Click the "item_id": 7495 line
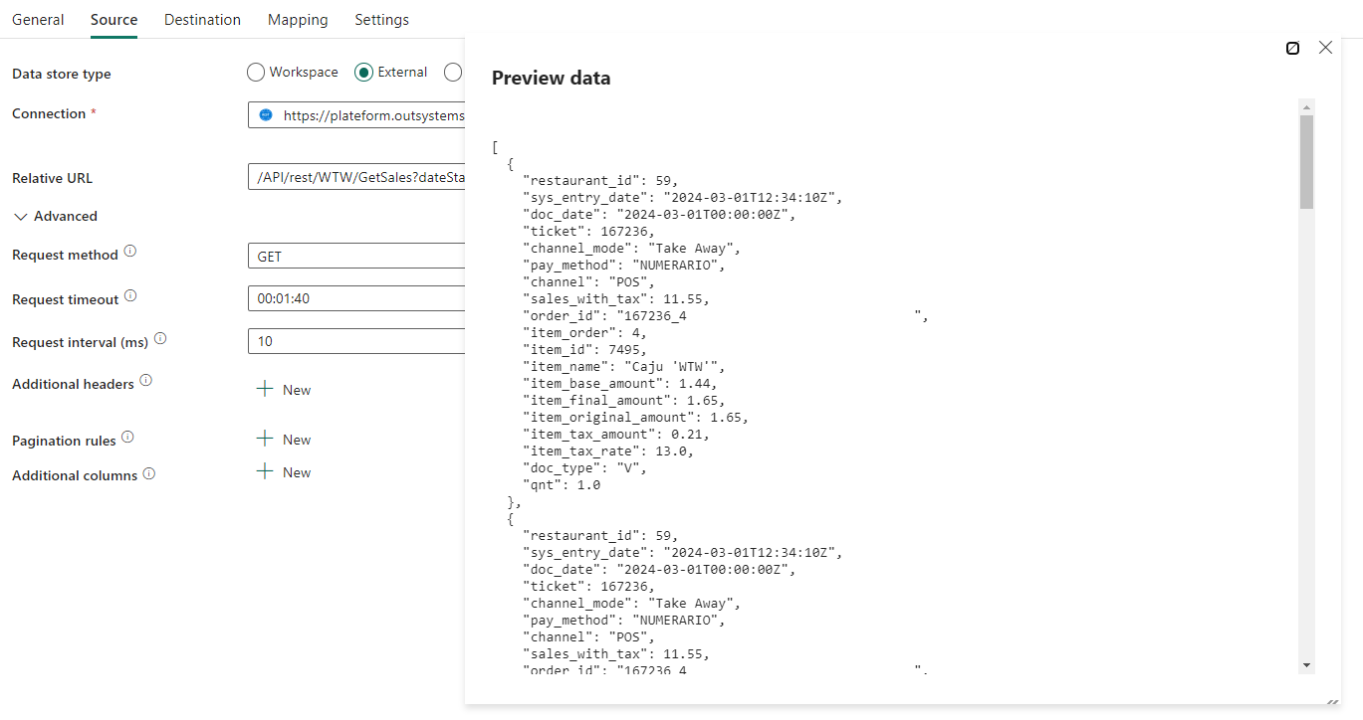1363x720 pixels. point(585,349)
